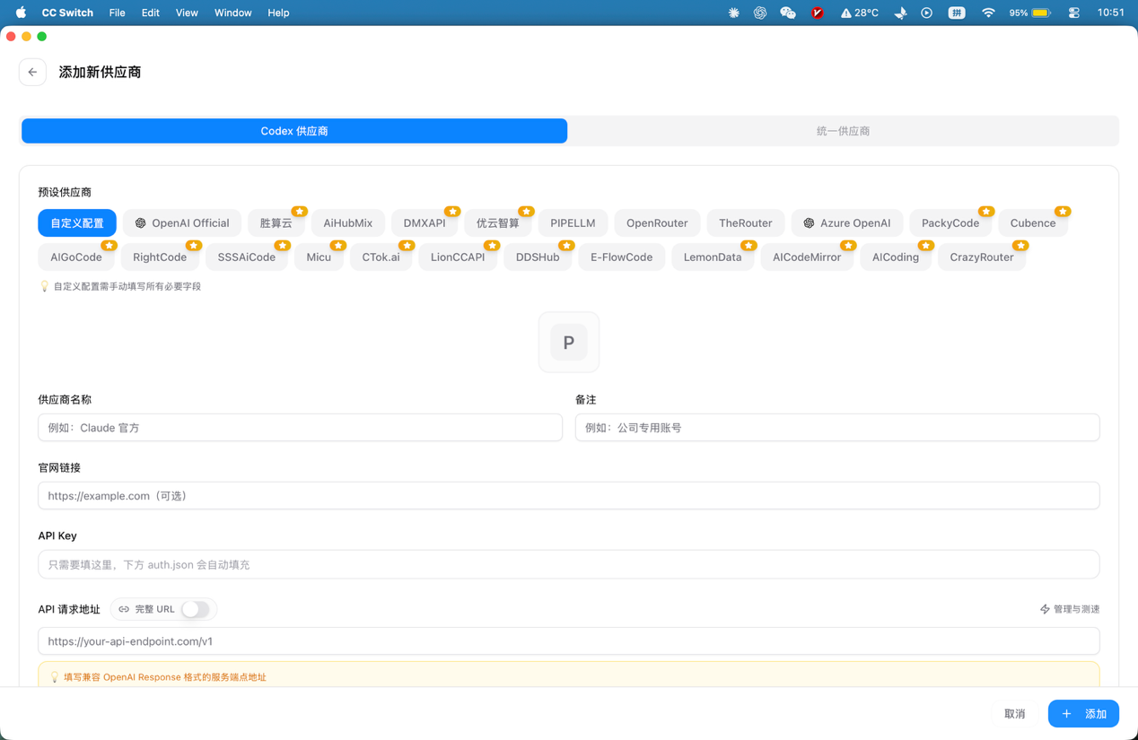The height and width of the screenshot is (740, 1138).
Task: Select the PackyCode preset
Action: (950, 223)
